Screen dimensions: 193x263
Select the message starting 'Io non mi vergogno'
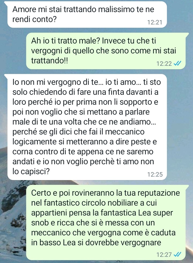(x=87, y=127)
